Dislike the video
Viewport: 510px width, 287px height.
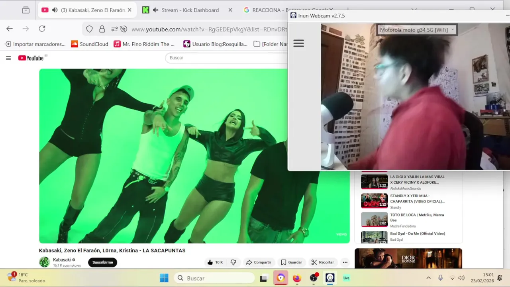(x=233, y=262)
